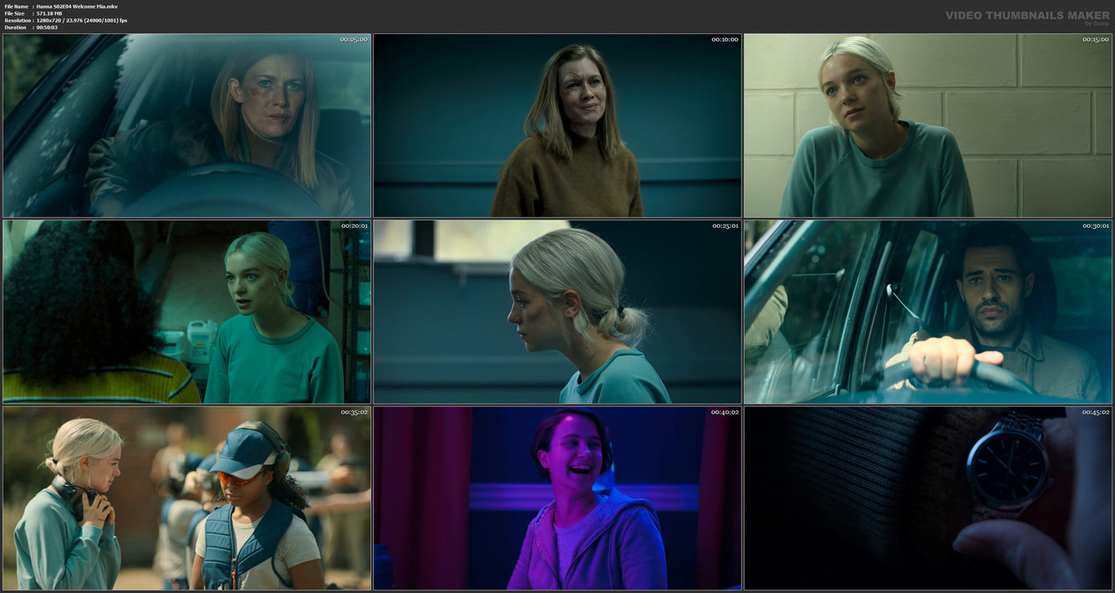Click the file name 'Hanna S02E04 Welcome Mia.mkv'
The image size is (1115, 593).
77,6
